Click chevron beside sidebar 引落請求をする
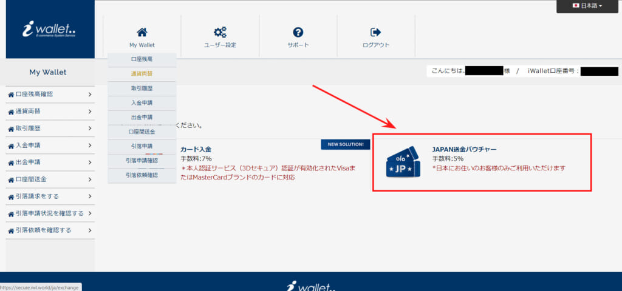Screen dimensions: 622x291 (90, 196)
